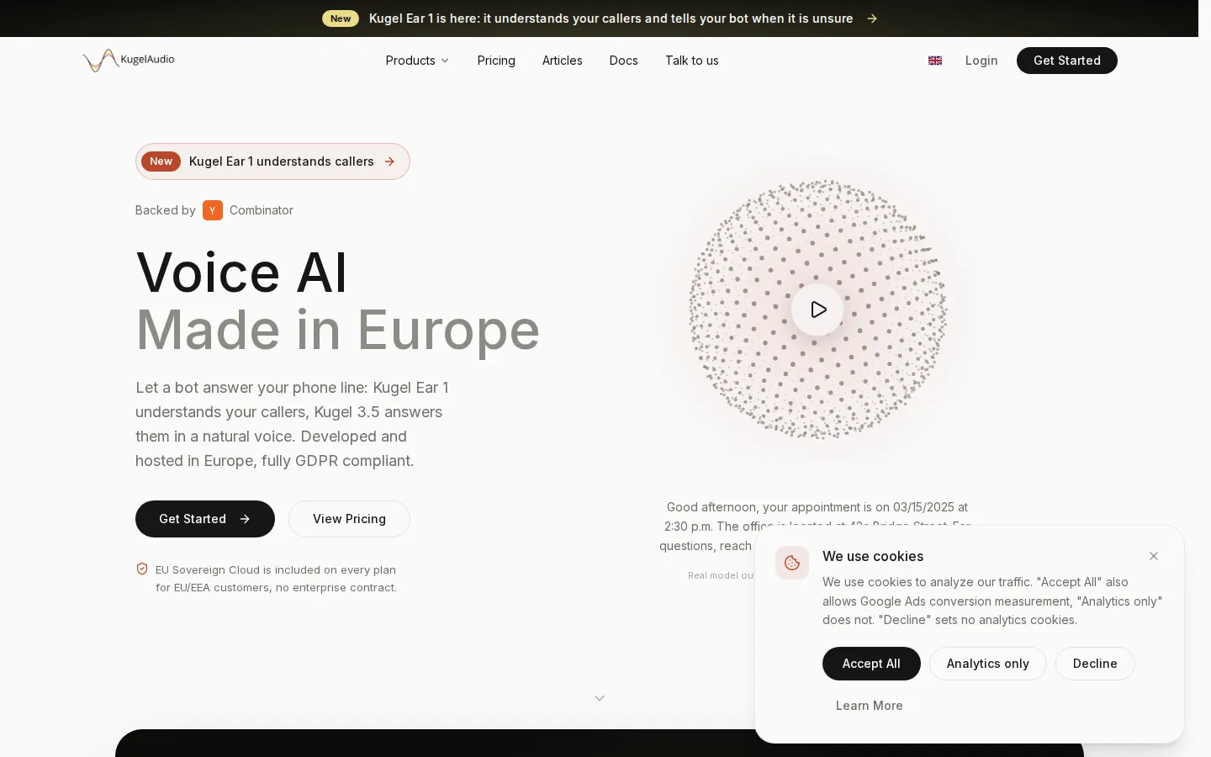1211x757 pixels.
Task: Click Get Started in the header
Action: click(x=1067, y=61)
